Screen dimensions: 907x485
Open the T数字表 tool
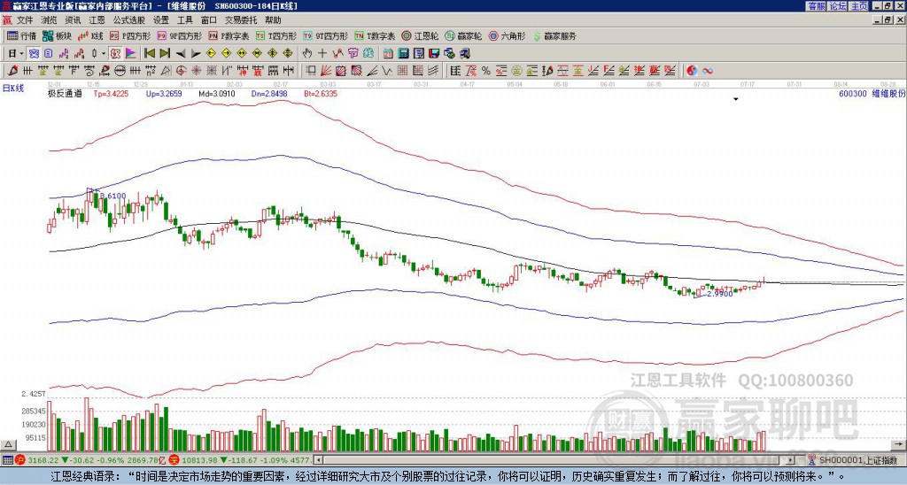(x=375, y=36)
